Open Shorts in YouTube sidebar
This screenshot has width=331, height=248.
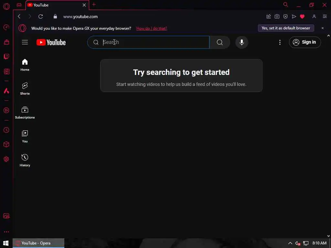[x=25, y=89]
